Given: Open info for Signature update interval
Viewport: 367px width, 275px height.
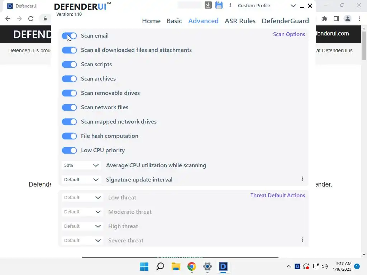Looking at the screenshot, I should (302, 179).
